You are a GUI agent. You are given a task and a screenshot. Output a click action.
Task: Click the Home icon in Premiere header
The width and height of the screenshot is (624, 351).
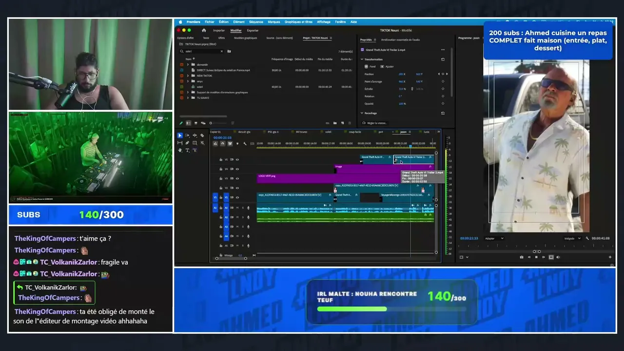point(204,30)
